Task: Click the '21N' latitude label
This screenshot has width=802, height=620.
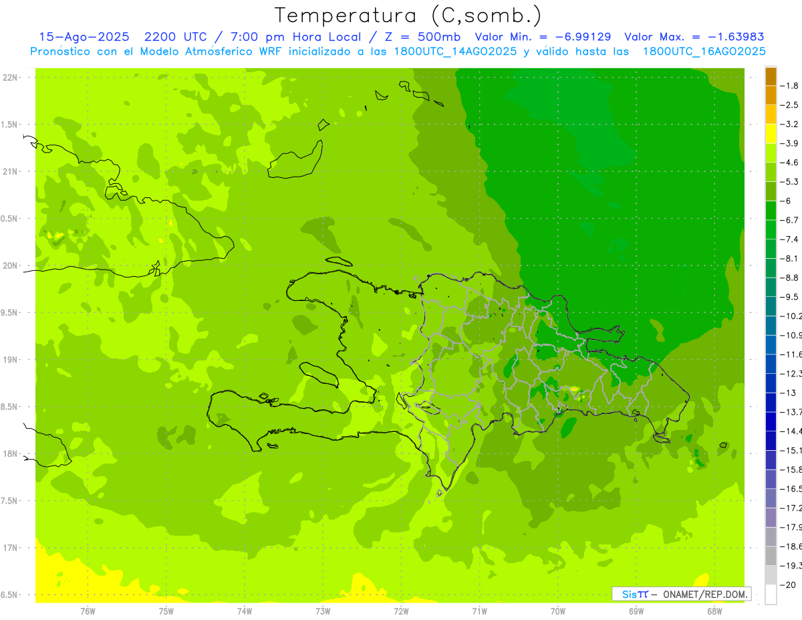Action: (x=10, y=172)
